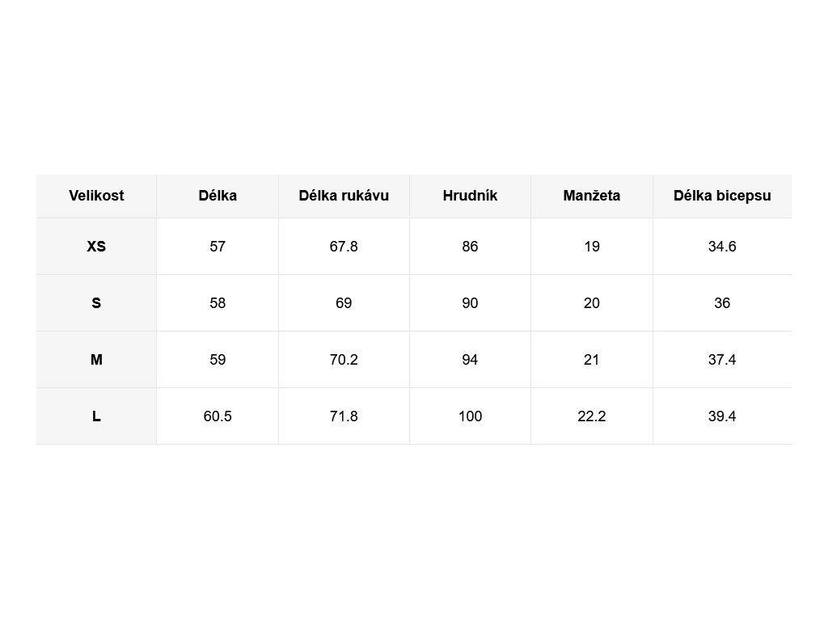Click the Velikost column header
Screen dimensions: 828x621
click(x=96, y=196)
